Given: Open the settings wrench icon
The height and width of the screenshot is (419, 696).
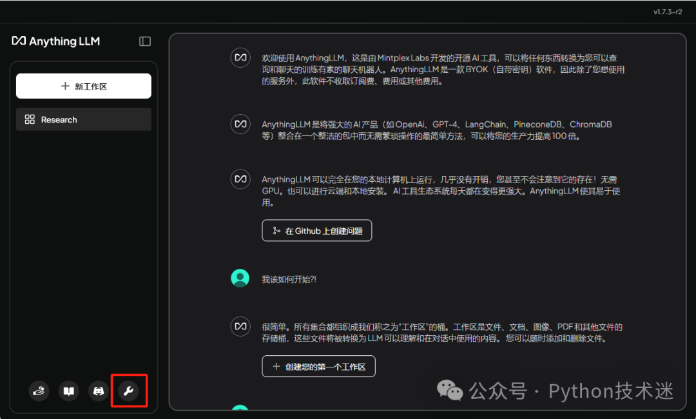Looking at the screenshot, I should pyautogui.click(x=128, y=391).
